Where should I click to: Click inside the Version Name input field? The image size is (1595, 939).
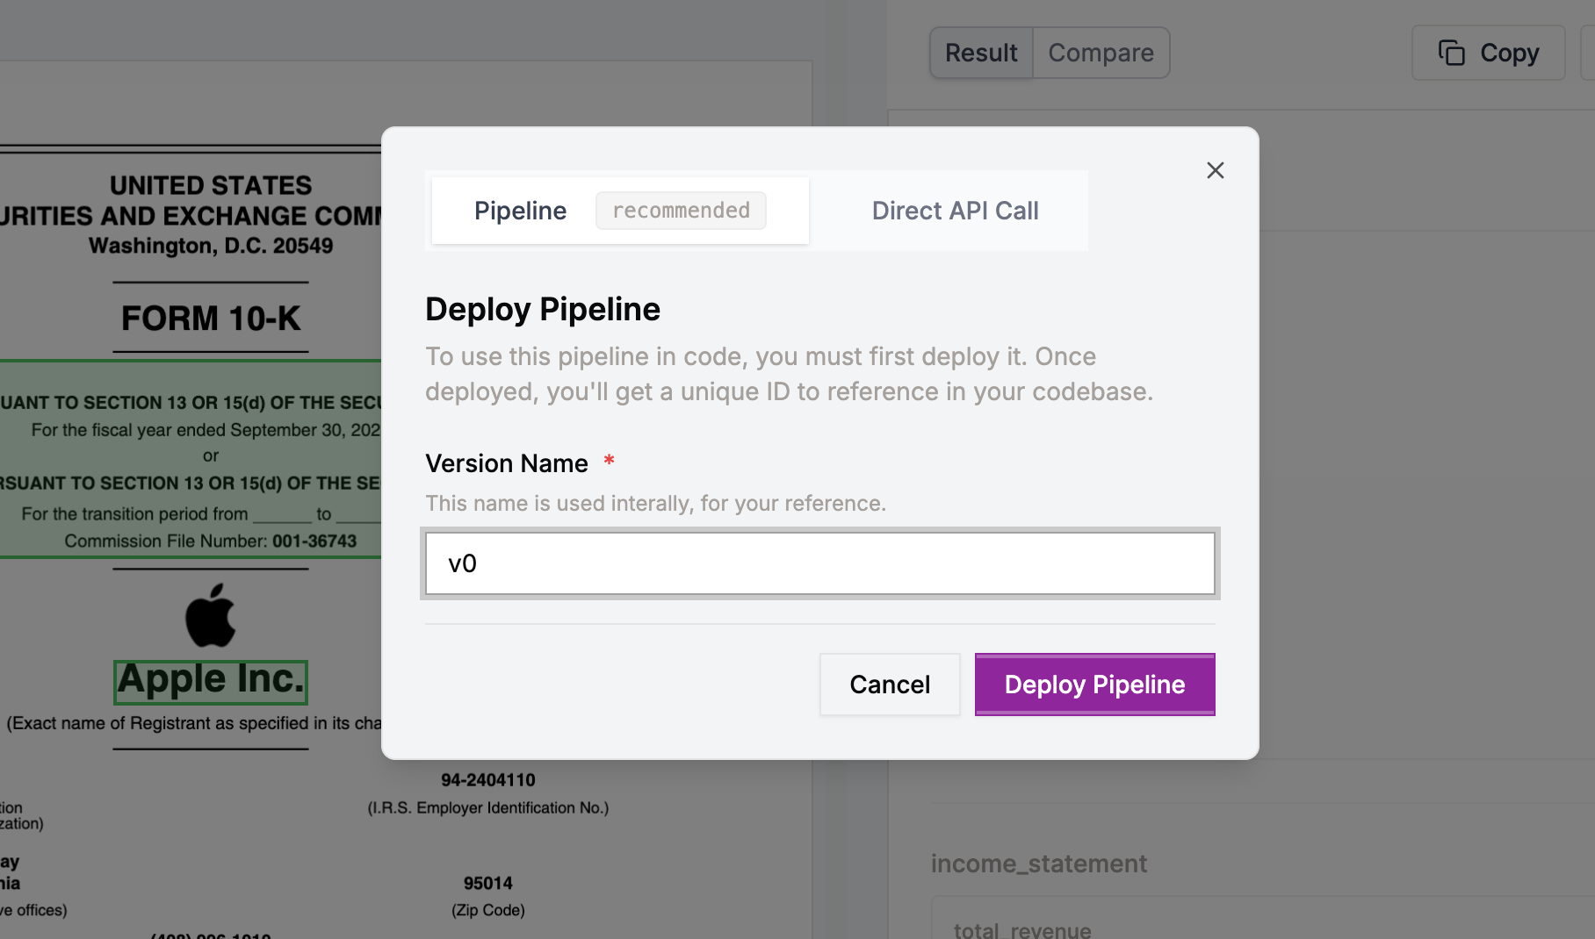[819, 563]
